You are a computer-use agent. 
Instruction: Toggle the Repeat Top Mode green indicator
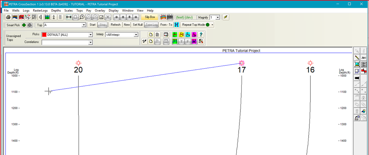207,25
